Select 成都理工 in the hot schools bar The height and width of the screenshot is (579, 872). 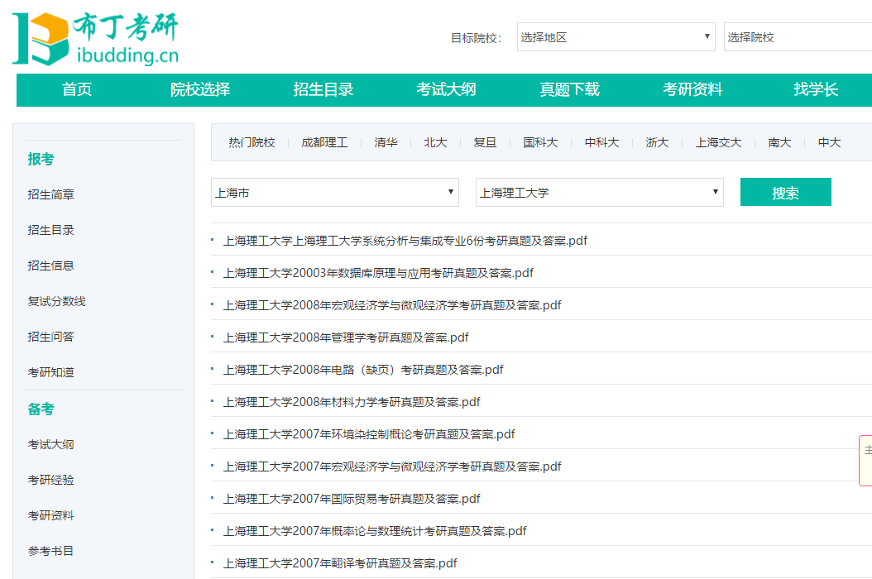click(325, 142)
